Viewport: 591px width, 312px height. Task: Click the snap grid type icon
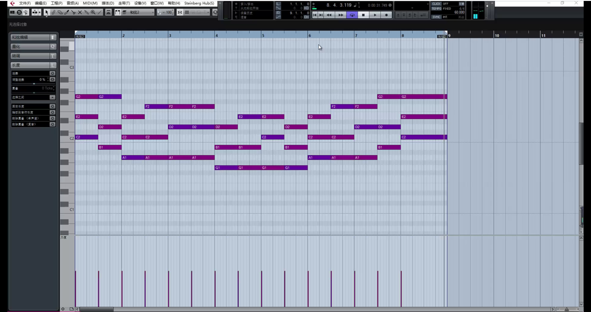point(187,12)
